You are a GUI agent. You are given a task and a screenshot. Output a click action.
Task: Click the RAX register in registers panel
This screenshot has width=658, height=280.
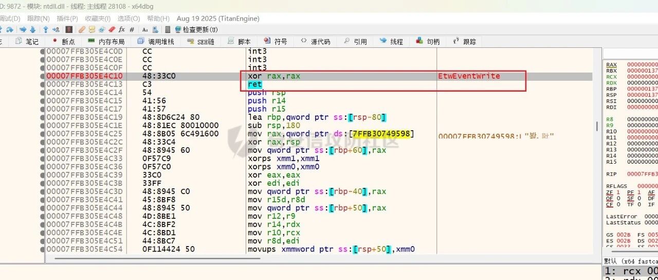611,64
